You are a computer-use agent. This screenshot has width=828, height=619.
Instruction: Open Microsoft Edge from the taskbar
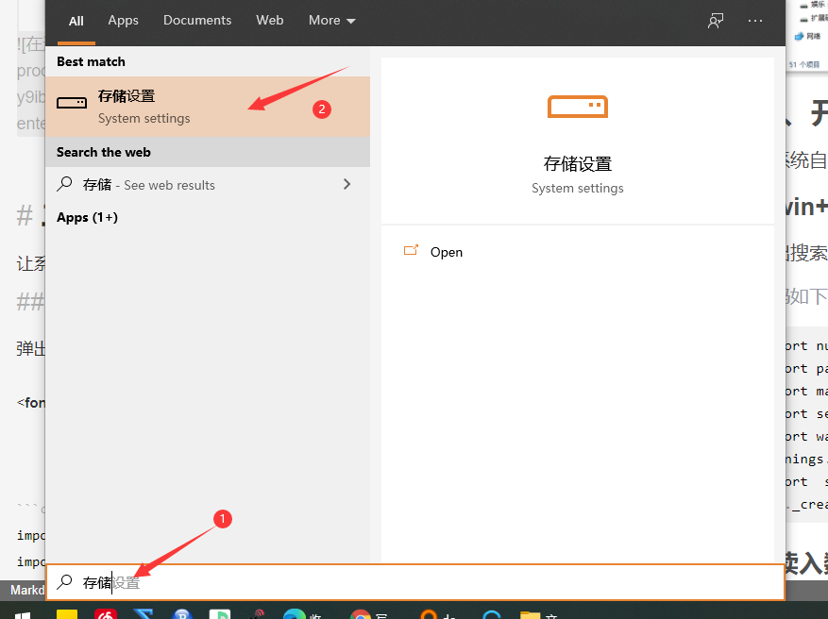point(295,614)
